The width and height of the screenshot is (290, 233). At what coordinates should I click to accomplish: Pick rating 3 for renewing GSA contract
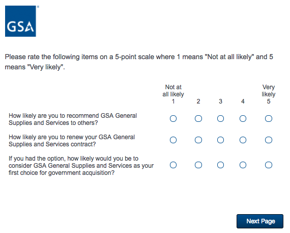220,140
